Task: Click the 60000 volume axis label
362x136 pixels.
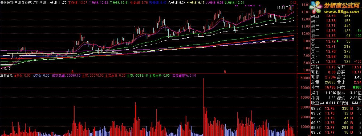Action: click(305, 78)
